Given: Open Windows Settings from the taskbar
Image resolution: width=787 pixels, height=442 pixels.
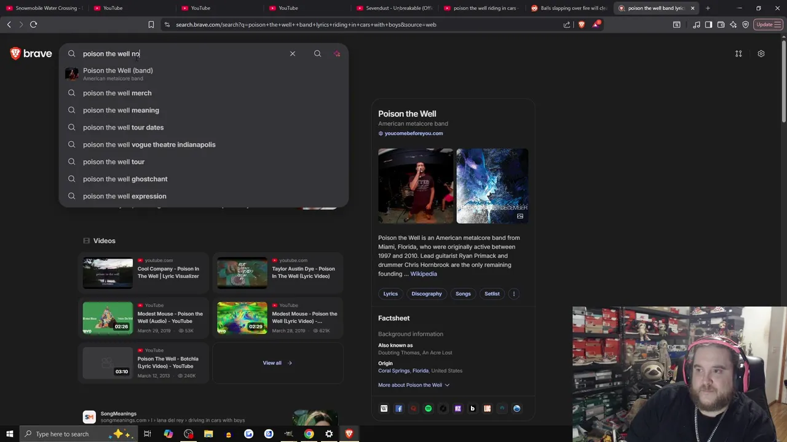Looking at the screenshot, I should tap(329, 434).
